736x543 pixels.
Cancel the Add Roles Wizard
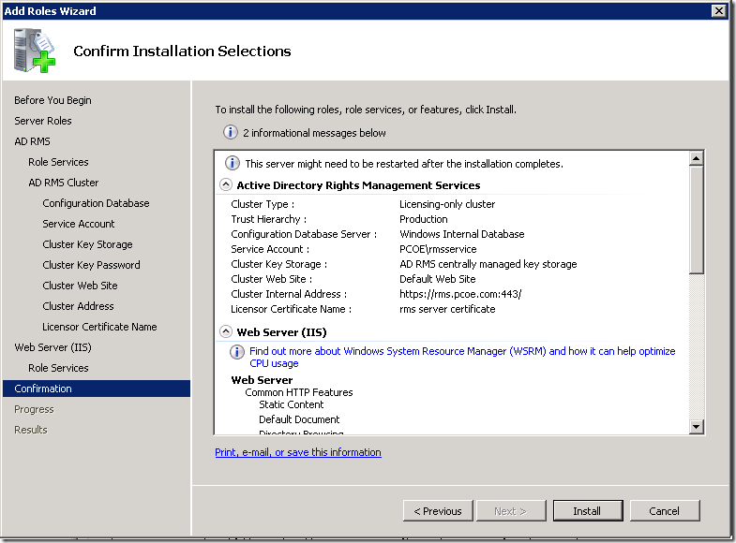tap(664, 510)
